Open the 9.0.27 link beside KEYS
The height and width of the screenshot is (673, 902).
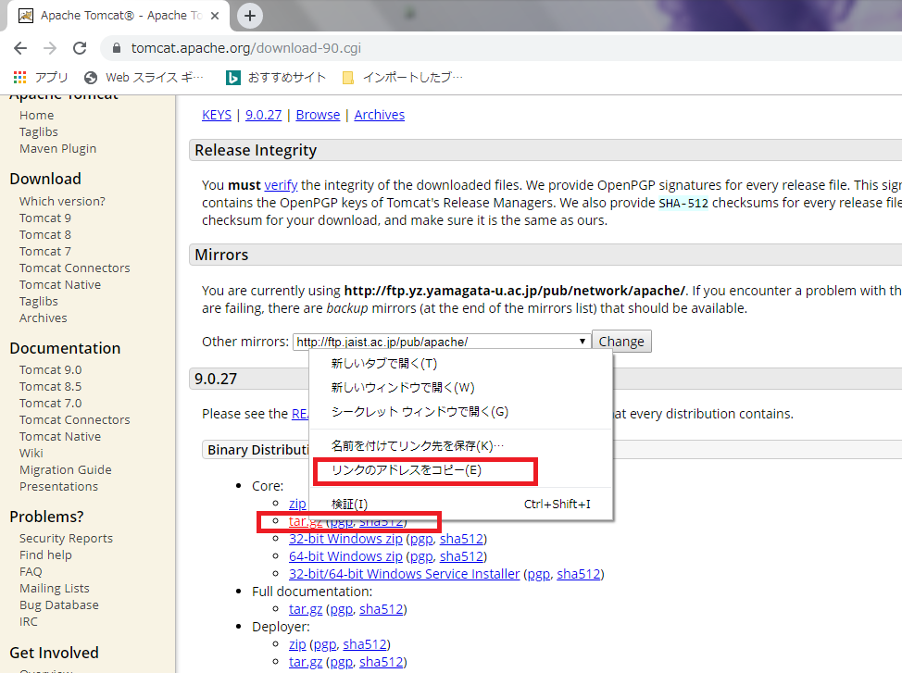(263, 115)
